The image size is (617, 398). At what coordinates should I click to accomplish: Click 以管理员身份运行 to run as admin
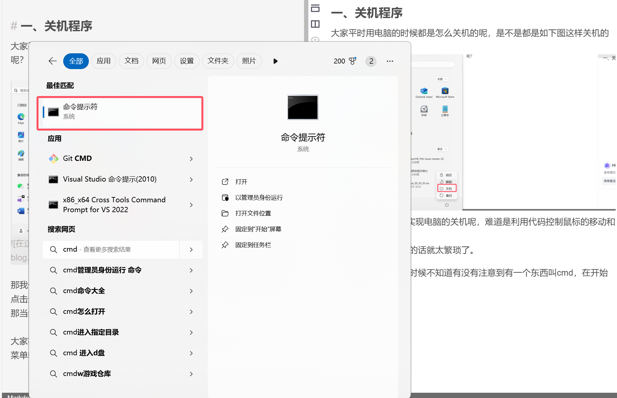click(x=259, y=197)
